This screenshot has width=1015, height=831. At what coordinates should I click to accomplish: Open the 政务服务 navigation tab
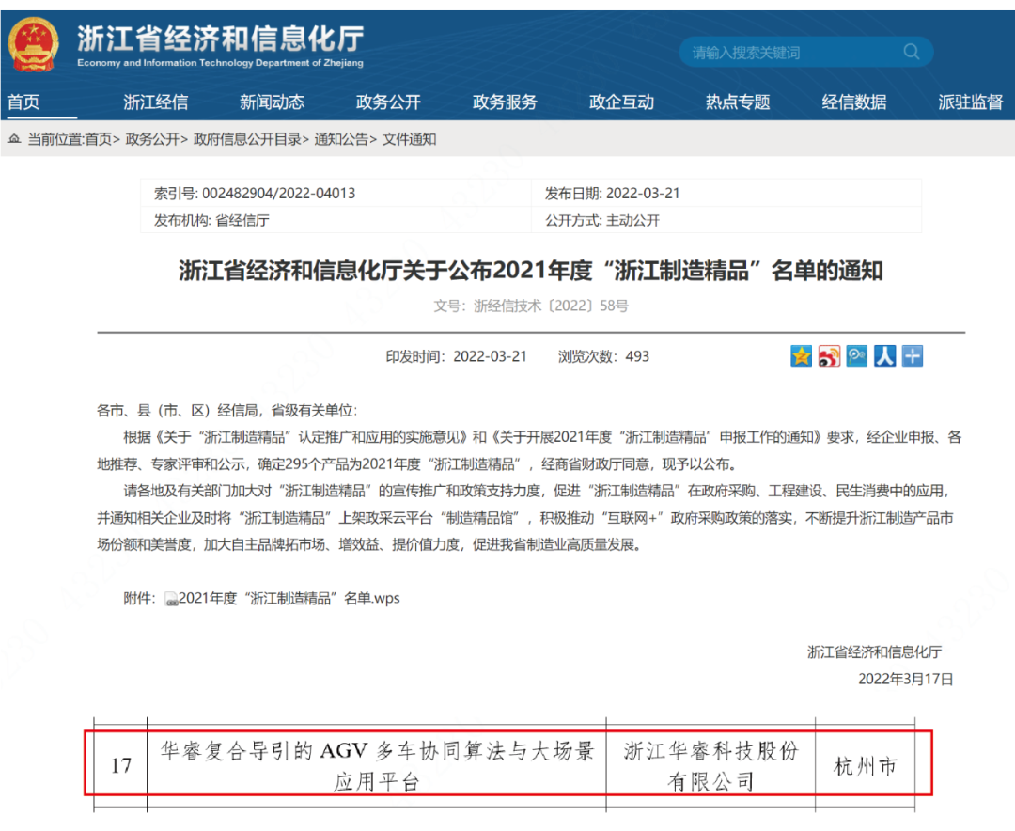(505, 102)
